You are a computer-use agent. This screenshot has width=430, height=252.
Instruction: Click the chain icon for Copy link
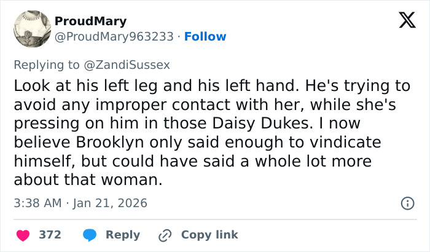click(164, 235)
